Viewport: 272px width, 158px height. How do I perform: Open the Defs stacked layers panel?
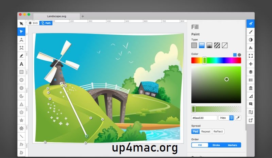251,72
